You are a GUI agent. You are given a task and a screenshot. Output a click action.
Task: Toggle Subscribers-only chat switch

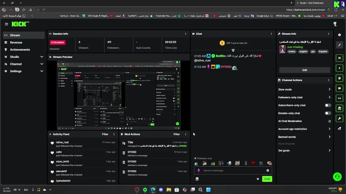(328, 105)
